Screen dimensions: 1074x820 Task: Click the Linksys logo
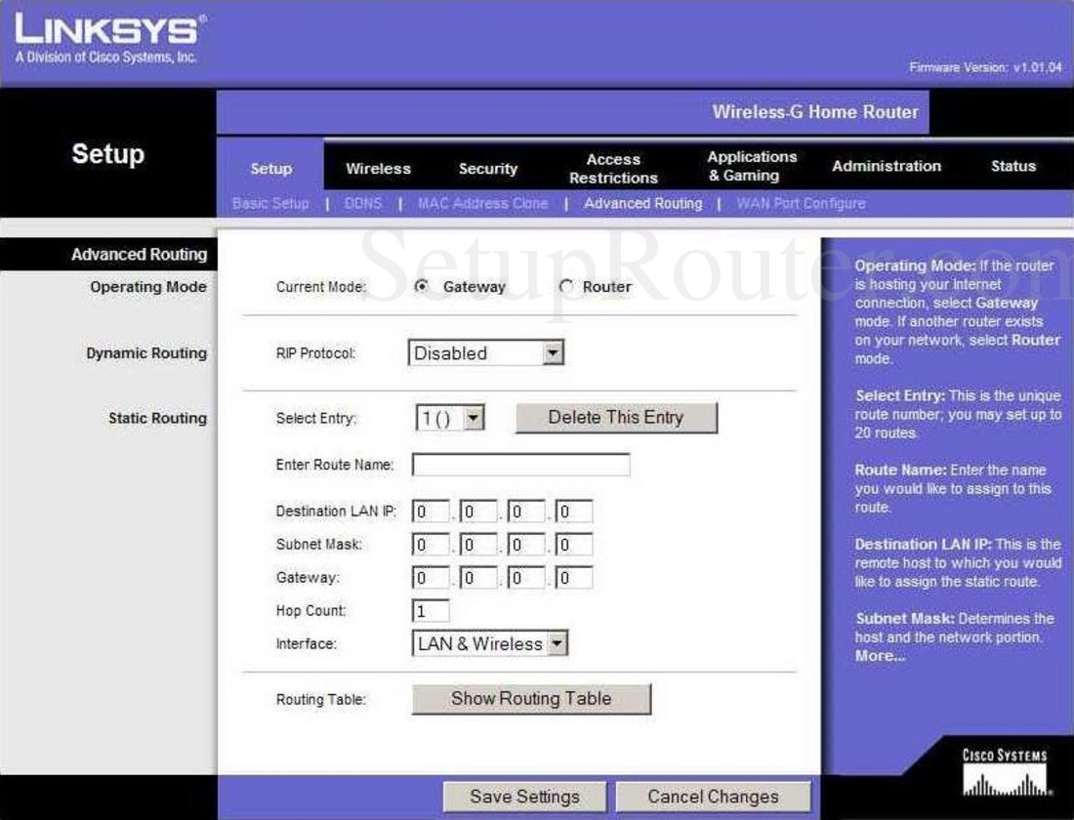[x=109, y=39]
